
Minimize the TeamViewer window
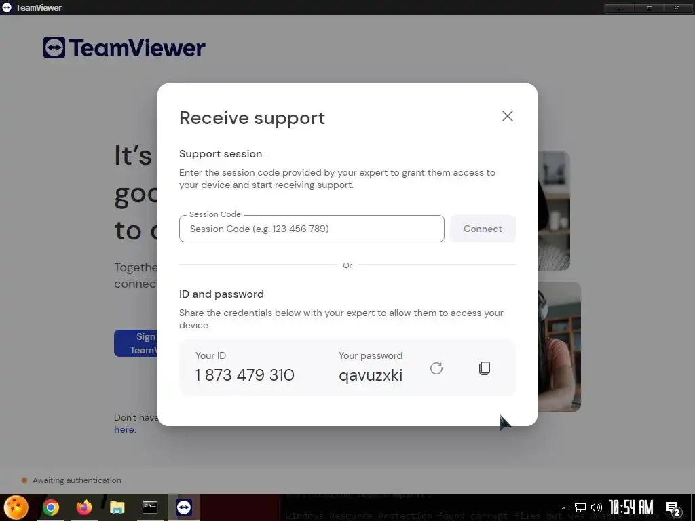click(x=619, y=7)
